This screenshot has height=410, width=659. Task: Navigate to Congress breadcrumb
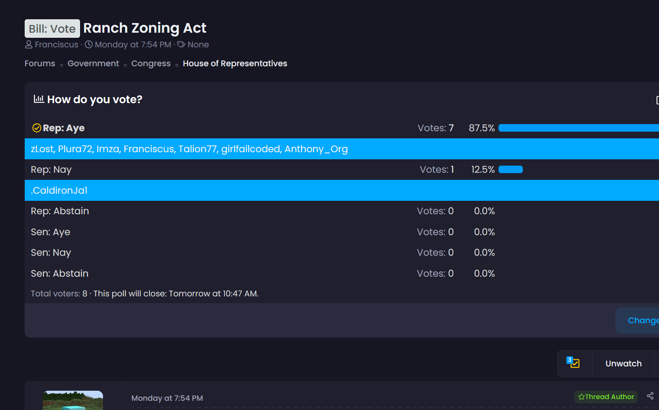(151, 63)
